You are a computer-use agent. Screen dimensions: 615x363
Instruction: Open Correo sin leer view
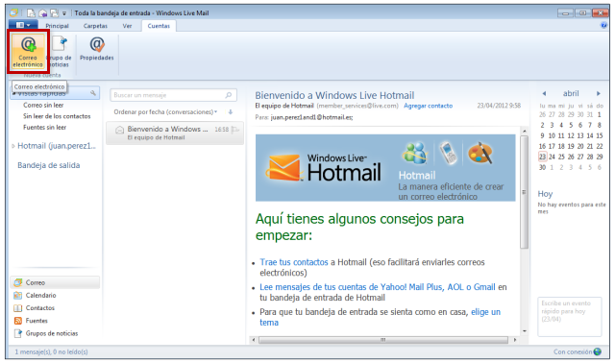coord(43,105)
